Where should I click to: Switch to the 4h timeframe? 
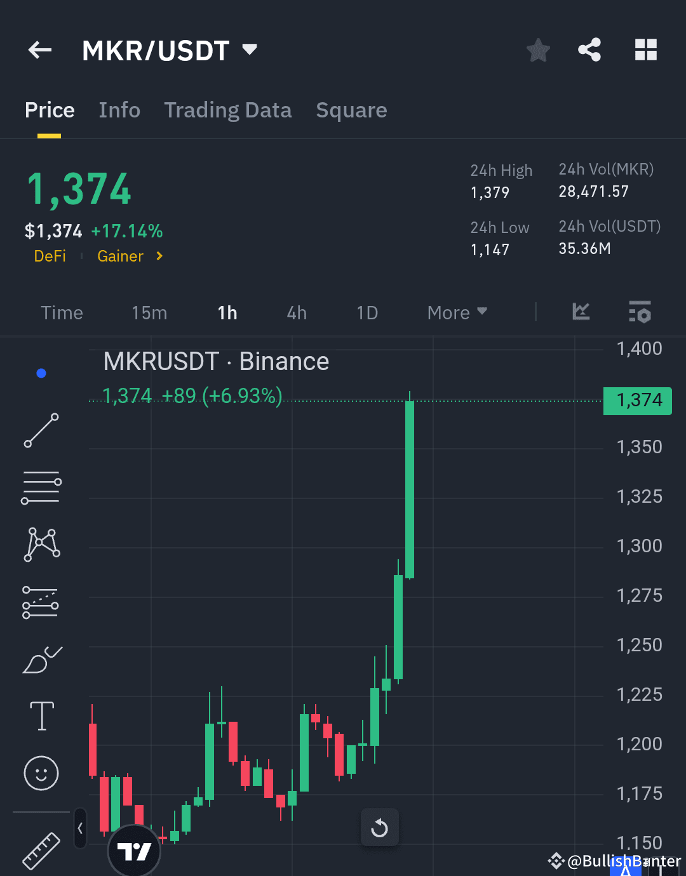pyautogui.click(x=296, y=312)
